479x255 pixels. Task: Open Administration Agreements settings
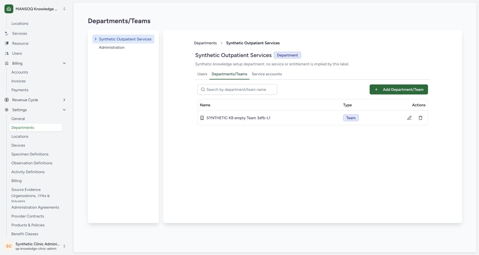(35, 207)
